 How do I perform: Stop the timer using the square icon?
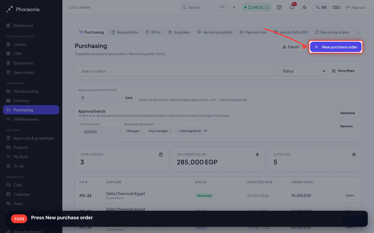click(x=267, y=7)
